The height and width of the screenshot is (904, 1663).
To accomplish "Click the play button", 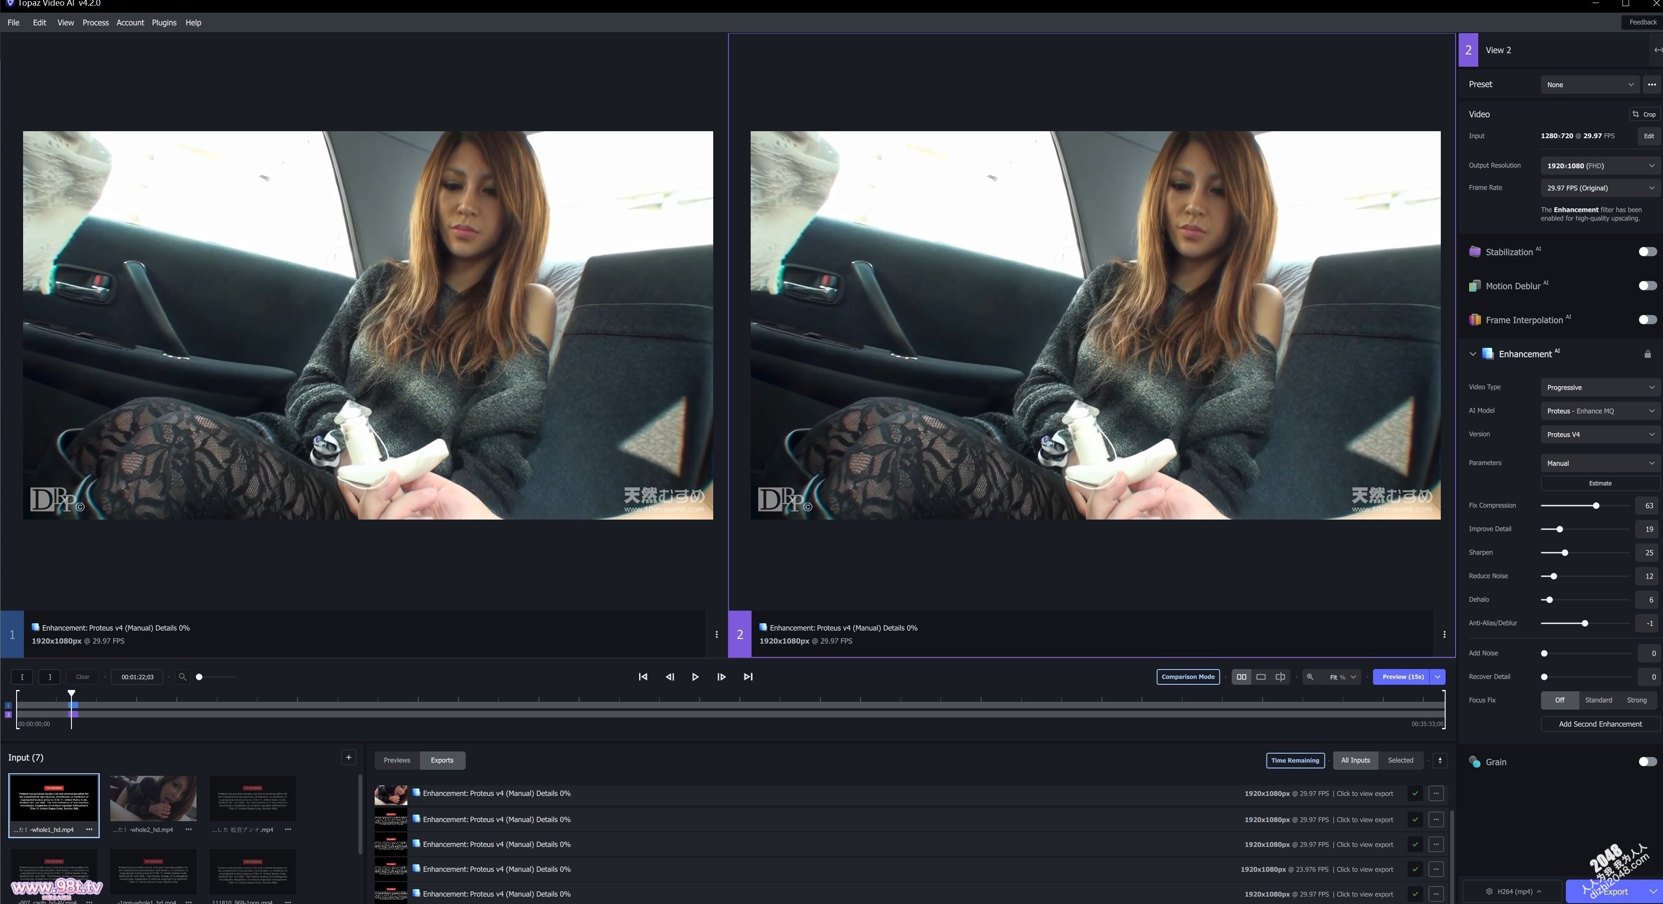I will click(695, 677).
